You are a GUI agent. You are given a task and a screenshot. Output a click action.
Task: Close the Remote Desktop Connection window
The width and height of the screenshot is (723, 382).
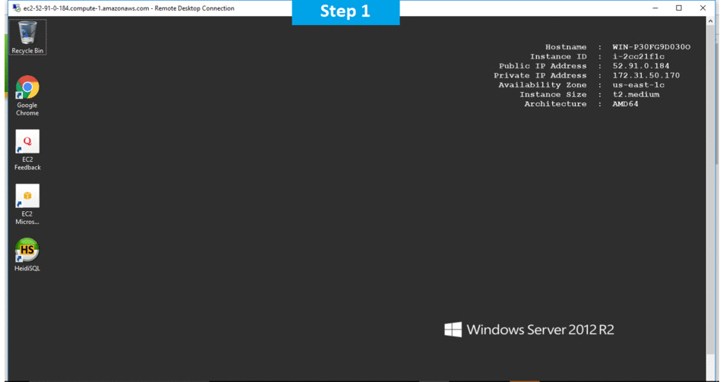click(x=702, y=8)
